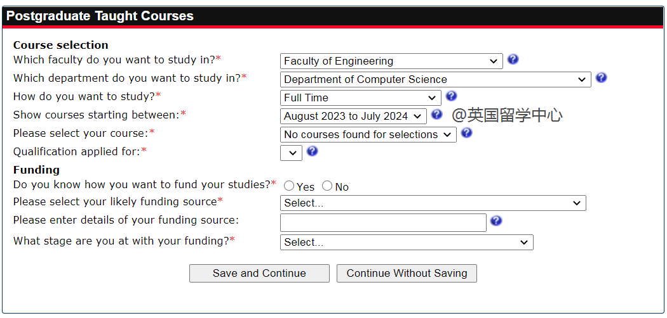Click help icon beside faculty dropdown

click(x=513, y=60)
